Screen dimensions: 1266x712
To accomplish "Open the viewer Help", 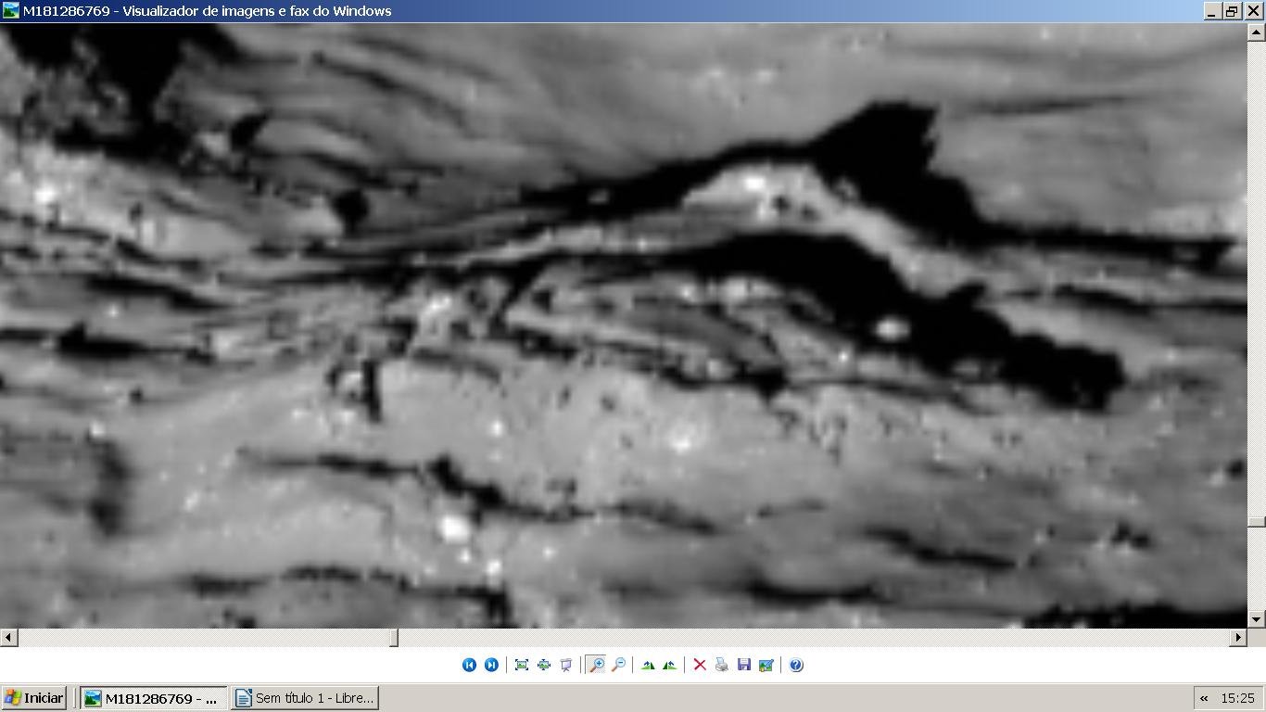I will pos(796,665).
